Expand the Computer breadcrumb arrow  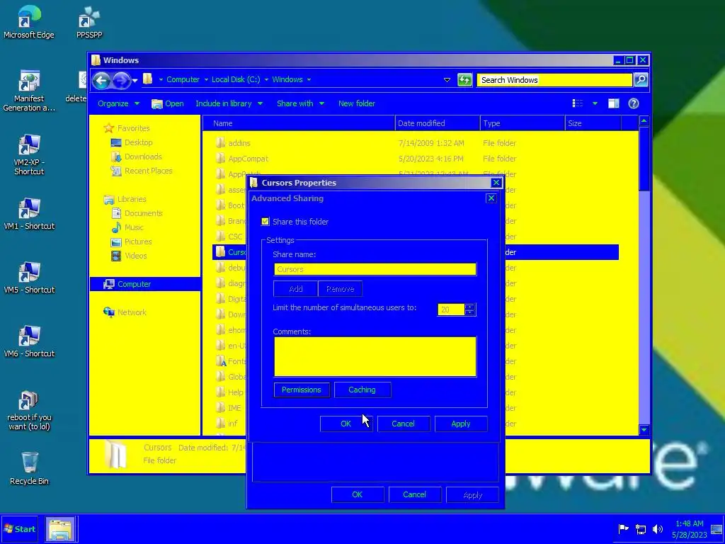[x=206, y=79]
